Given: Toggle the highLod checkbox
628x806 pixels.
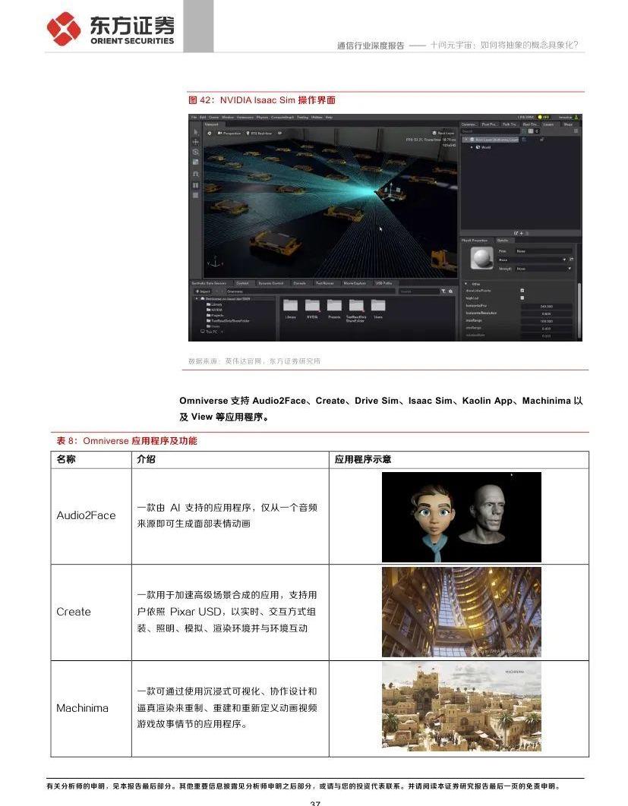Looking at the screenshot, I should coord(522,298).
